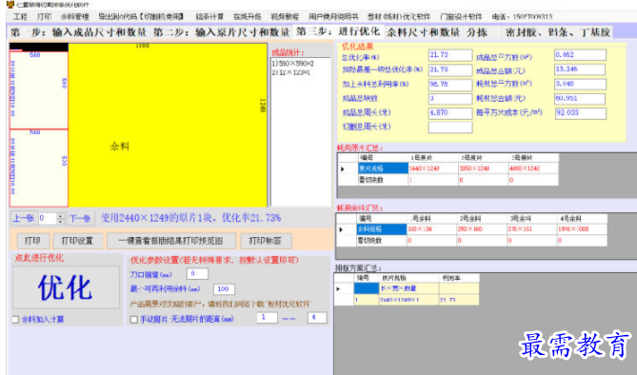This screenshot has width=637, height=375.
Task: Select second item in 成品统计 list
Action: (290, 72)
